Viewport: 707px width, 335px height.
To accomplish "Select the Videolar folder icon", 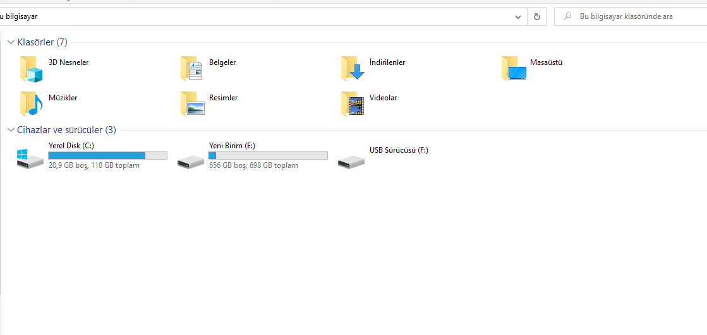I will click(353, 104).
